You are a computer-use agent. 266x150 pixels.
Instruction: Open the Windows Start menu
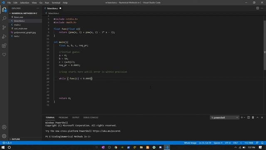[3, 147]
